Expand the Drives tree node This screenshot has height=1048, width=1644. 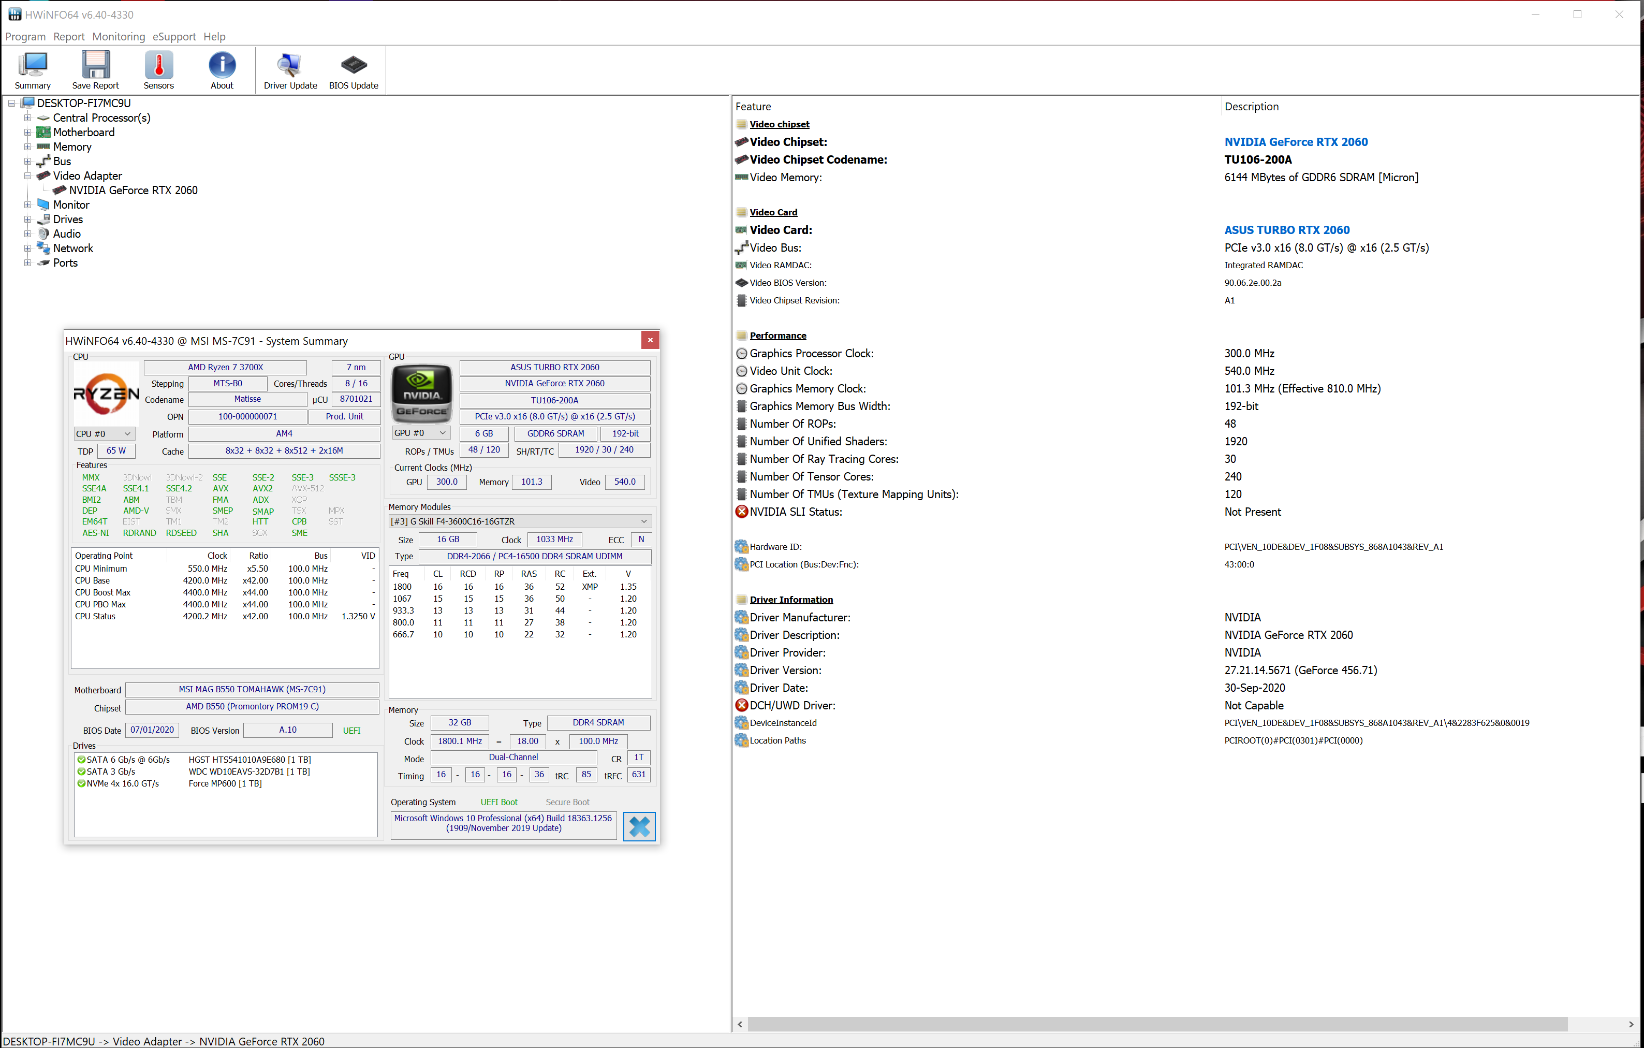tap(27, 220)
